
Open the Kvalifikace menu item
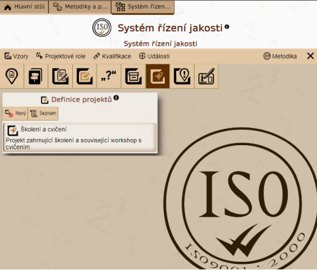click(x=112, y=56)
